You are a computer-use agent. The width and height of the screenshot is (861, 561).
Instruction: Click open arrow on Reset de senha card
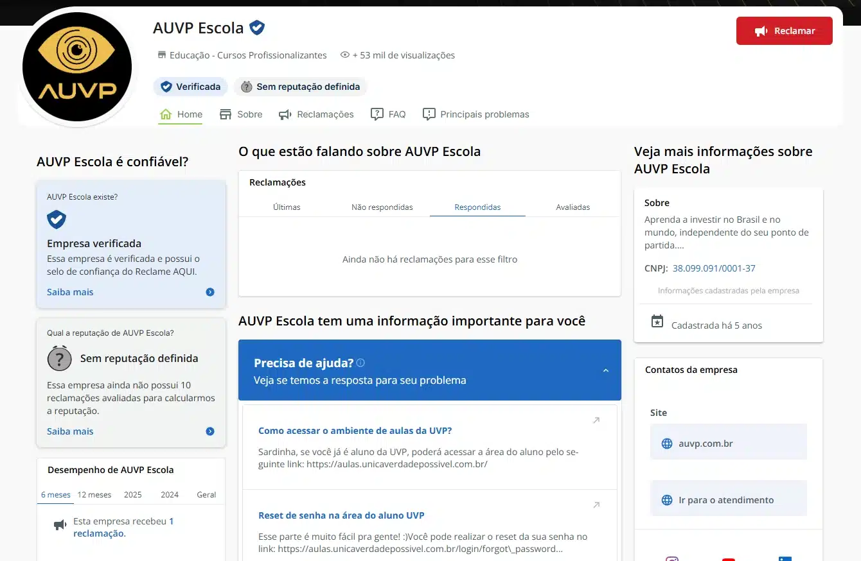click(596, 505)
